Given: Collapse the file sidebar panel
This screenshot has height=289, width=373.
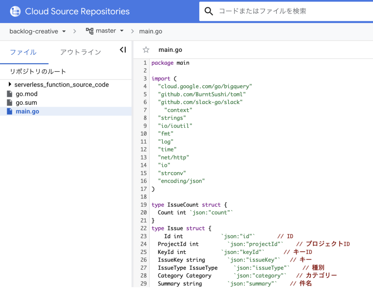Looking at the screenshot, I should [123, 50].
